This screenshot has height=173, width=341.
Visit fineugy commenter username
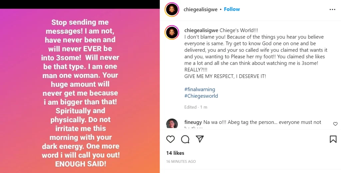pyautogui.click(x=193, y=122)
